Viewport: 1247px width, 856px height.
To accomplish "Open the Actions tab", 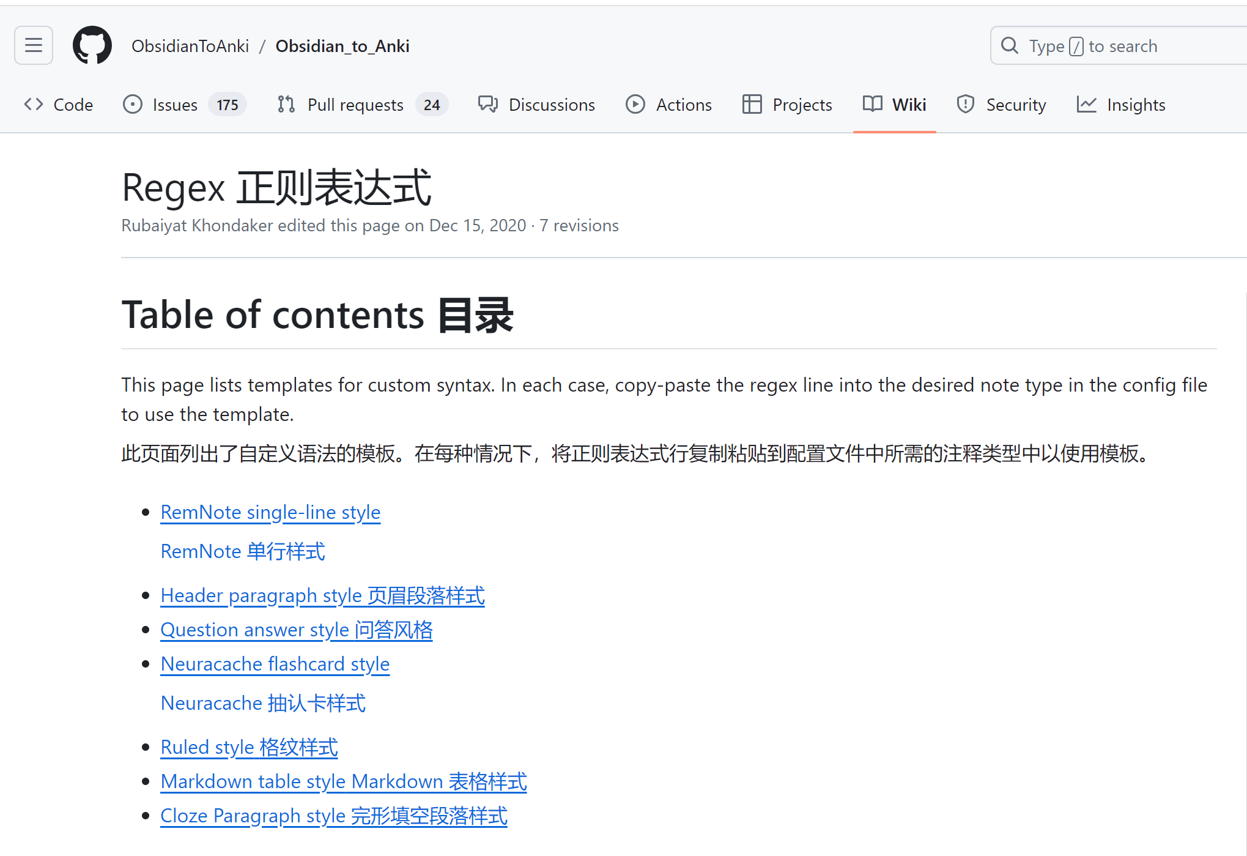I will click(669, 105).
